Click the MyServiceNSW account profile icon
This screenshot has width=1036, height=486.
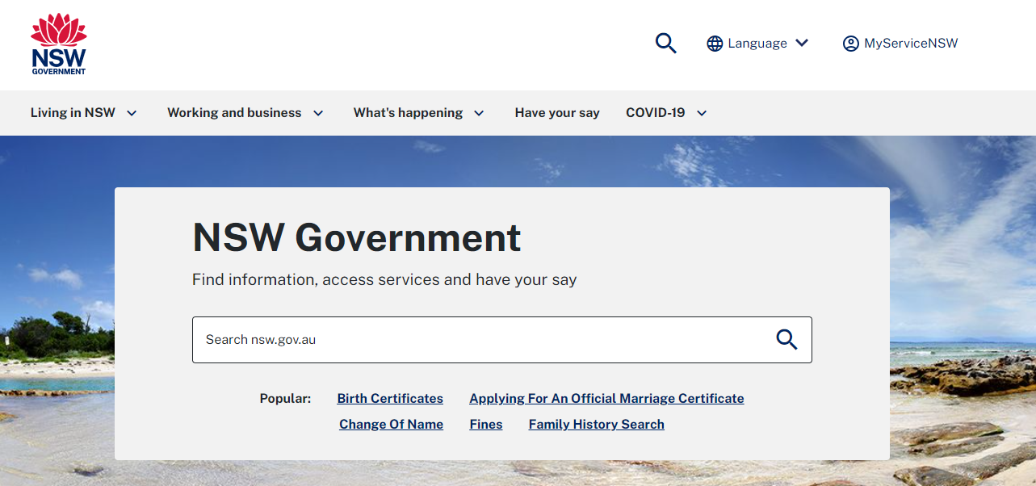850,44
